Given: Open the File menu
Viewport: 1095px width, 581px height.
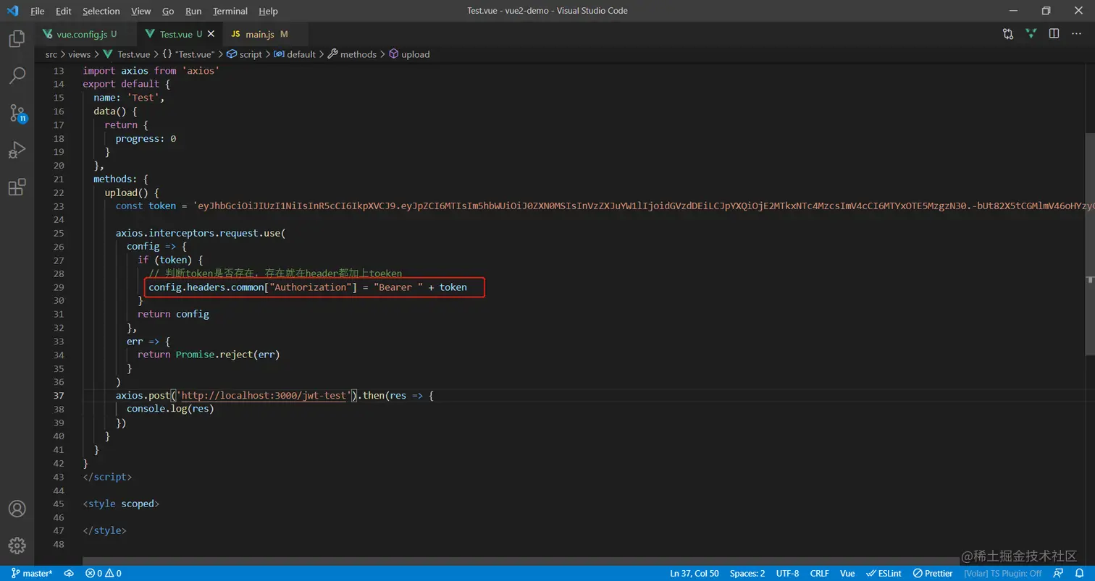Looking at the screenshot, I should pyautogui.click(x=38, y=11).
